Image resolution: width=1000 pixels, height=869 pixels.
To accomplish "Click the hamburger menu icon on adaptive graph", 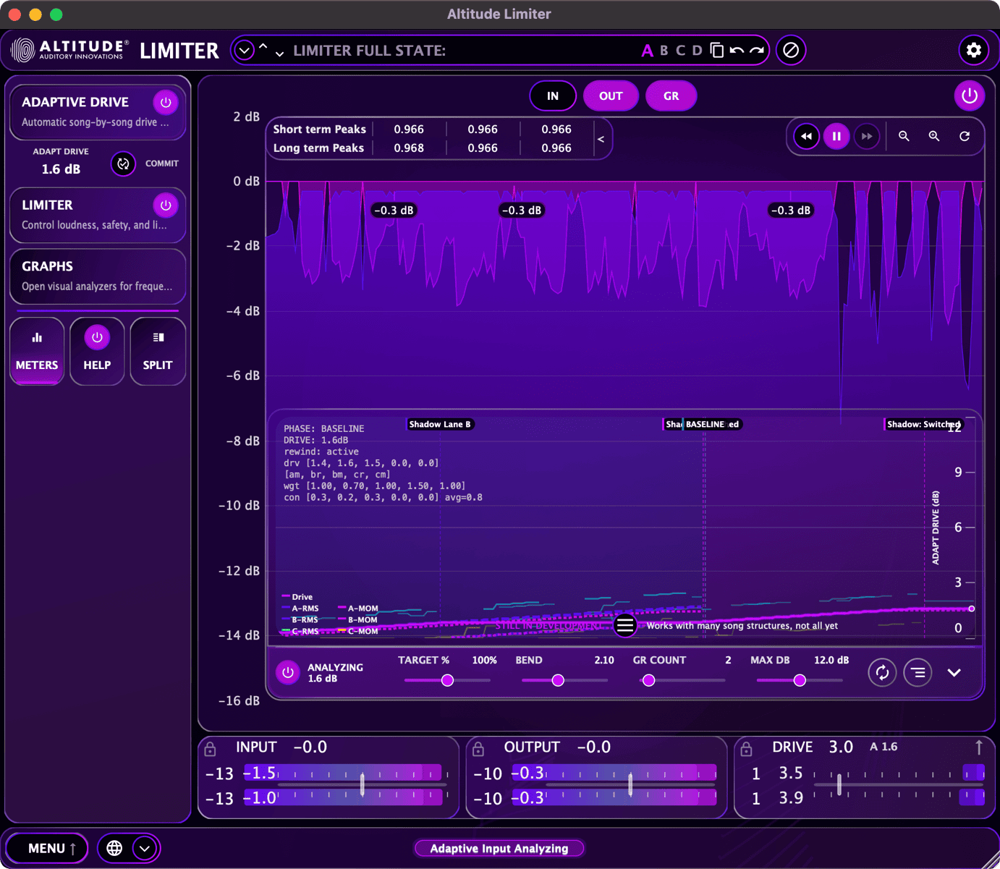I will point(625,625).
